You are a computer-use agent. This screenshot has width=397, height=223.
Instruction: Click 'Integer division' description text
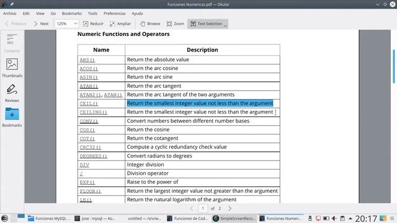145,164
